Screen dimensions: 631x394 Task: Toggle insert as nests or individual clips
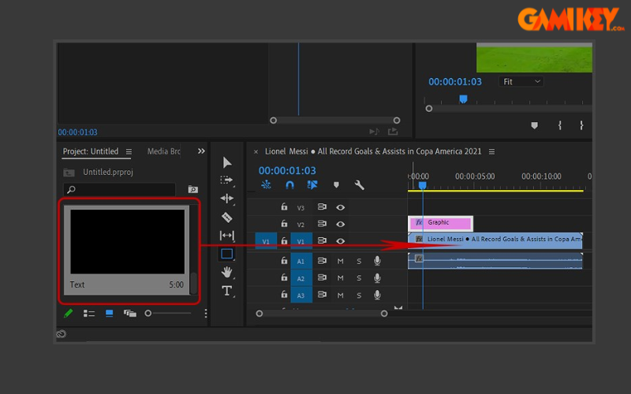click(x=266, y=184)
